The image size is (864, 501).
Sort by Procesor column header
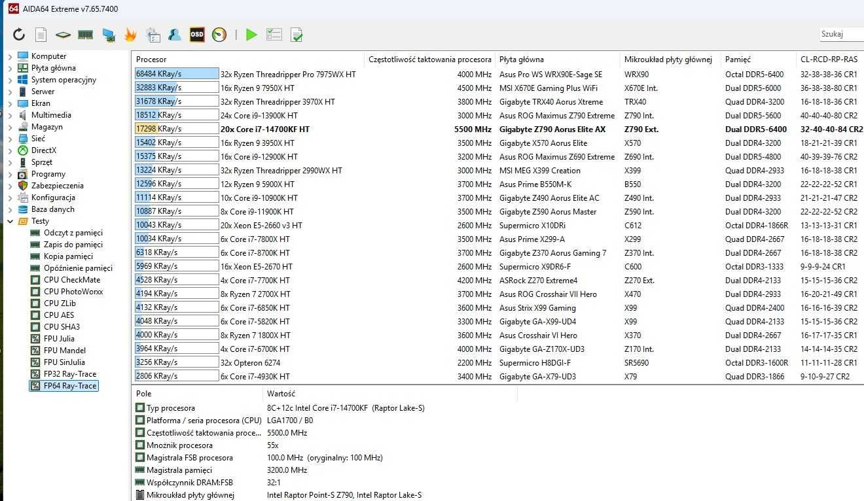[247, 60]
